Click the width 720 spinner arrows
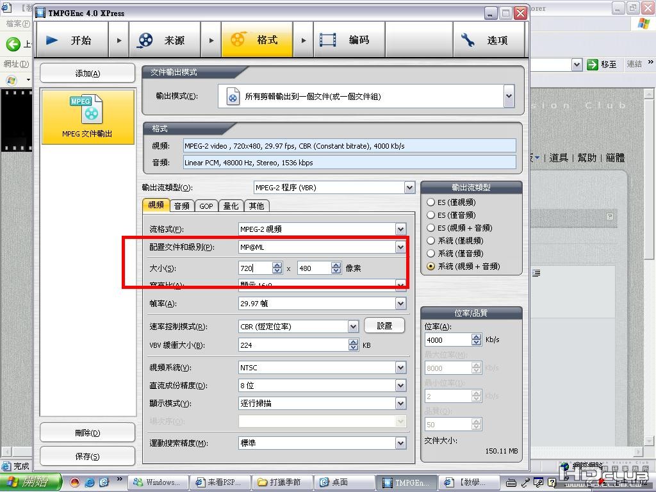656x492 pixels. pos(277,268)
